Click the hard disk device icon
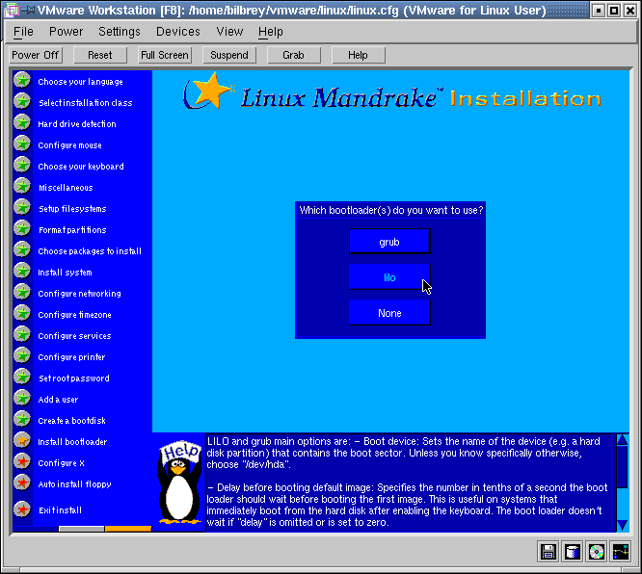642x574 pixels. 573,552
